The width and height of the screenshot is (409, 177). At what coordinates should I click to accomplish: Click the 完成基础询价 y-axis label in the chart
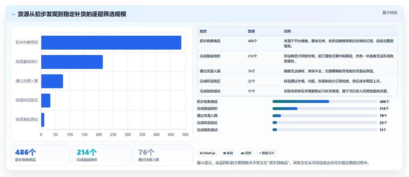27,62
